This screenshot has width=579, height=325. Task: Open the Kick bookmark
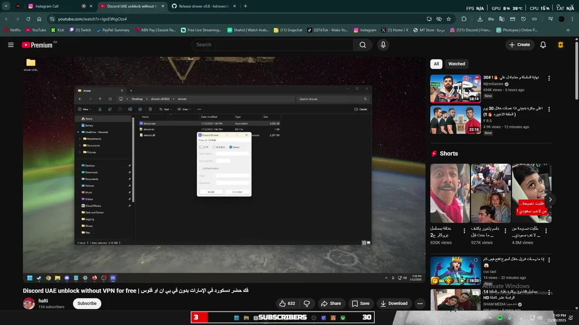pos(57,30)
